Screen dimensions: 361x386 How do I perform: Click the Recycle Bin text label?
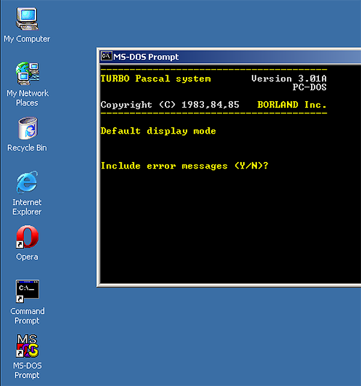point(27,148)
